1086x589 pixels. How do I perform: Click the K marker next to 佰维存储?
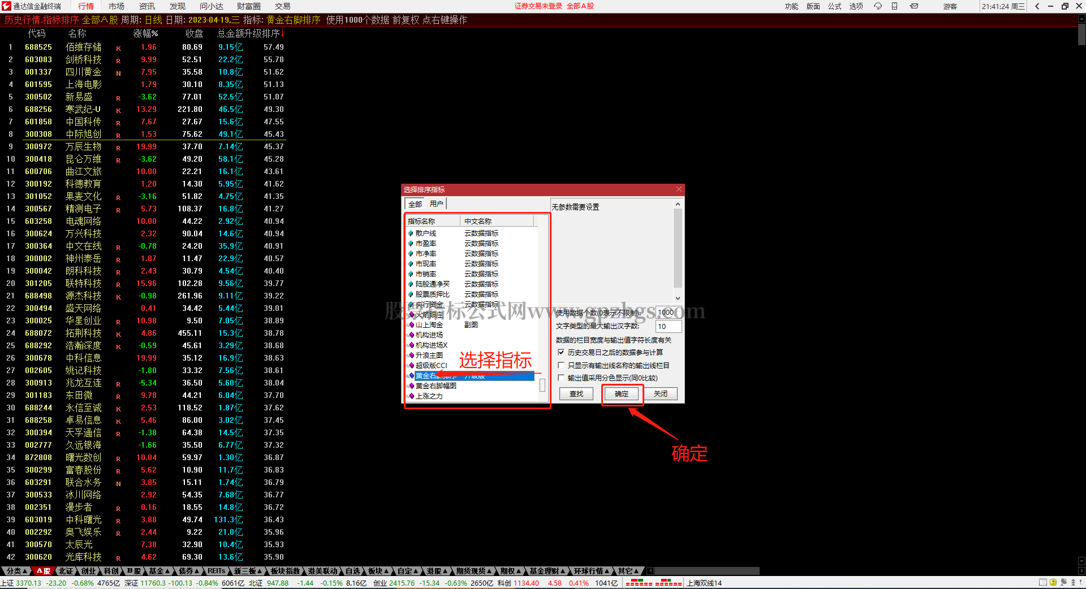click(118, 48)
